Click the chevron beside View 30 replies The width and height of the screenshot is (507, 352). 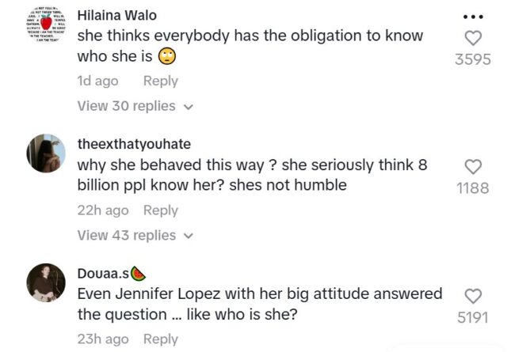point(188,107)
